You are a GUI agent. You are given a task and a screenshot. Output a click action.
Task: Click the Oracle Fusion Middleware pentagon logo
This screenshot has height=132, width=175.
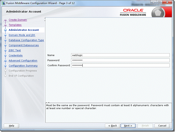tap(158, 13)
